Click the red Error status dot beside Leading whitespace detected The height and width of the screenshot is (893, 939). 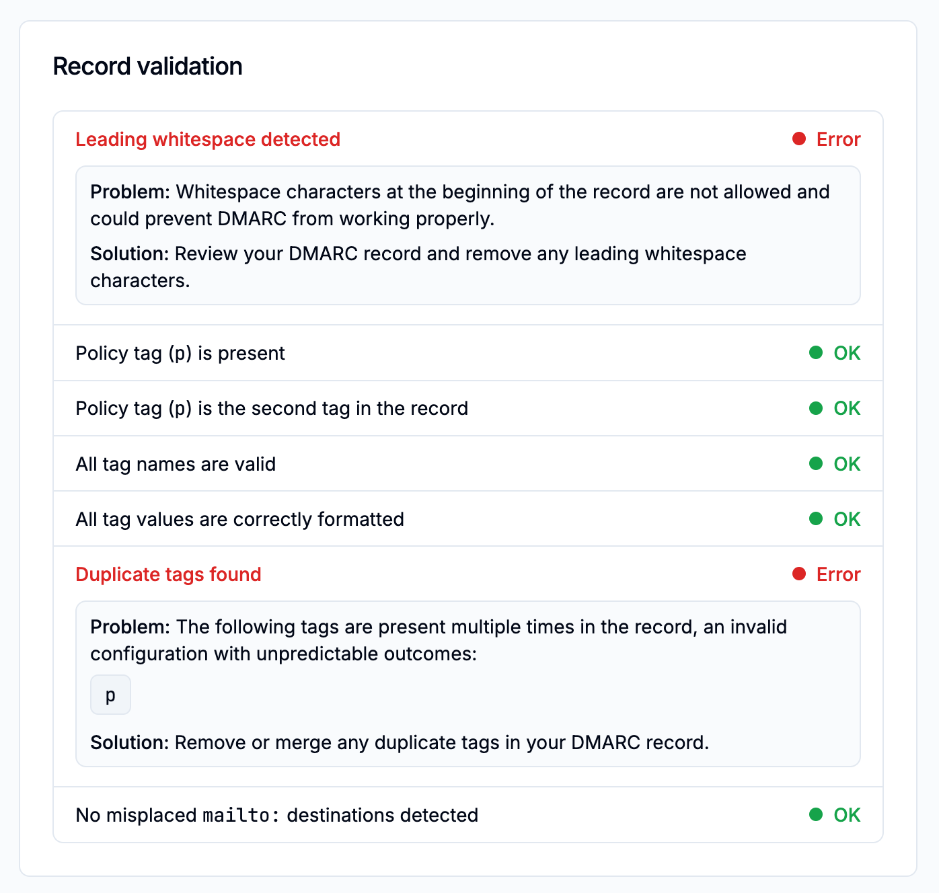click(798, 139)
